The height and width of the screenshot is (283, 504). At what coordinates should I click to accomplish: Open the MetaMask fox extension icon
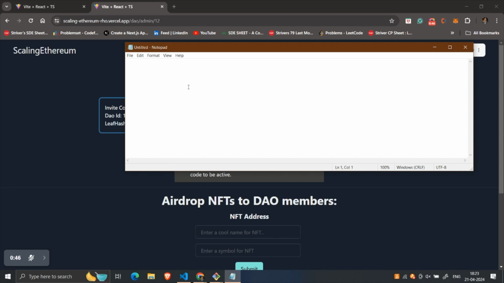click(455, 21)
